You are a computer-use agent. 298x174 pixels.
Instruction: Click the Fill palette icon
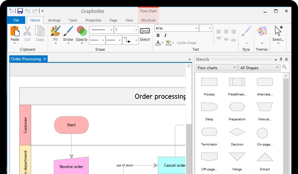pos(56,31)
